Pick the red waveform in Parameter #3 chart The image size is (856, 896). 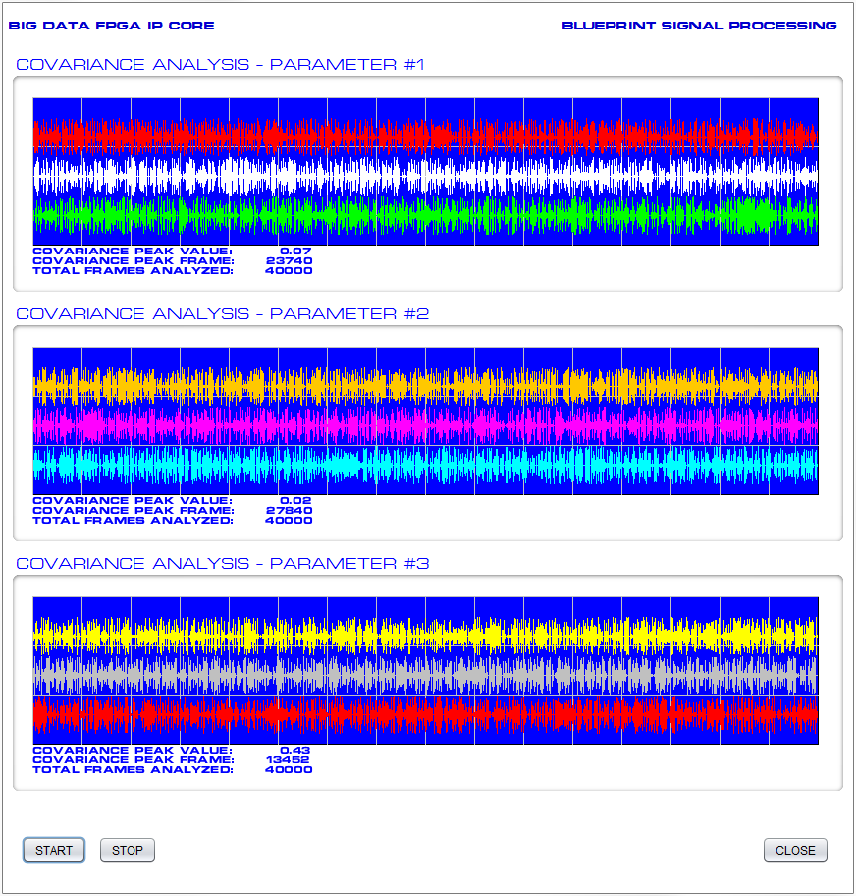pos(425,714)
